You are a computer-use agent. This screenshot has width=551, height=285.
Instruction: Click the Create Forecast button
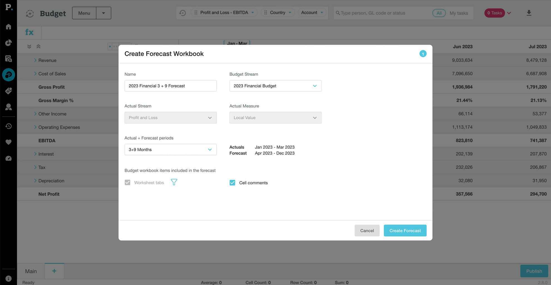coord(405,230)
